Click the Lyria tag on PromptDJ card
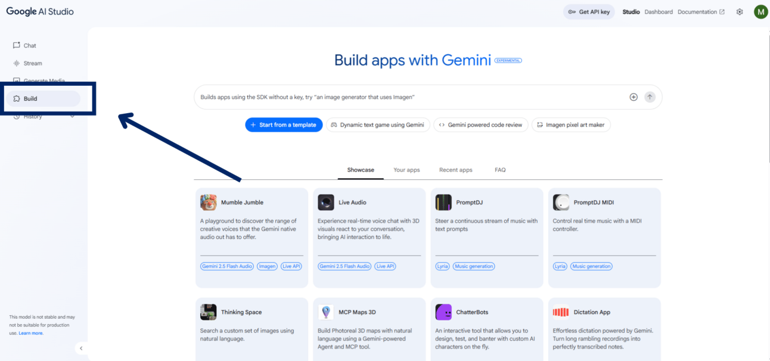Screen dimensions: 770x361 click(x=442, y=266)
